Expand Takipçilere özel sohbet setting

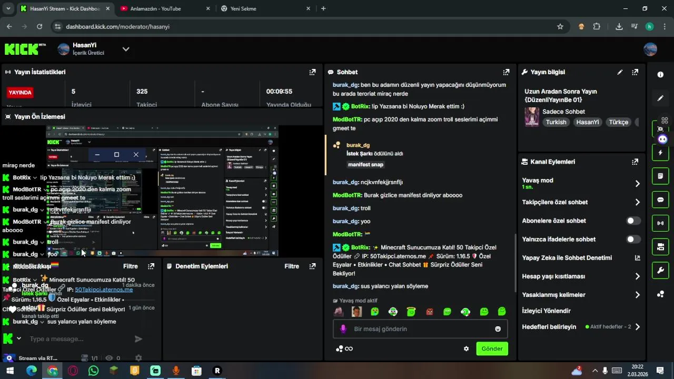pyautogui.click(x=637, y=202)
